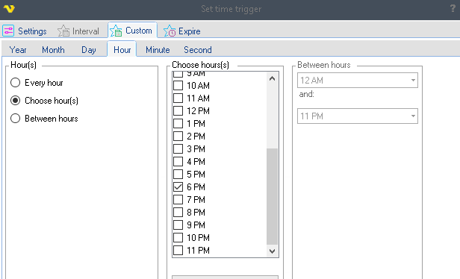Viewport: 460px width, 279px height.
Task: Go to the Minute sub-tab
Action: tap(158, 50)
